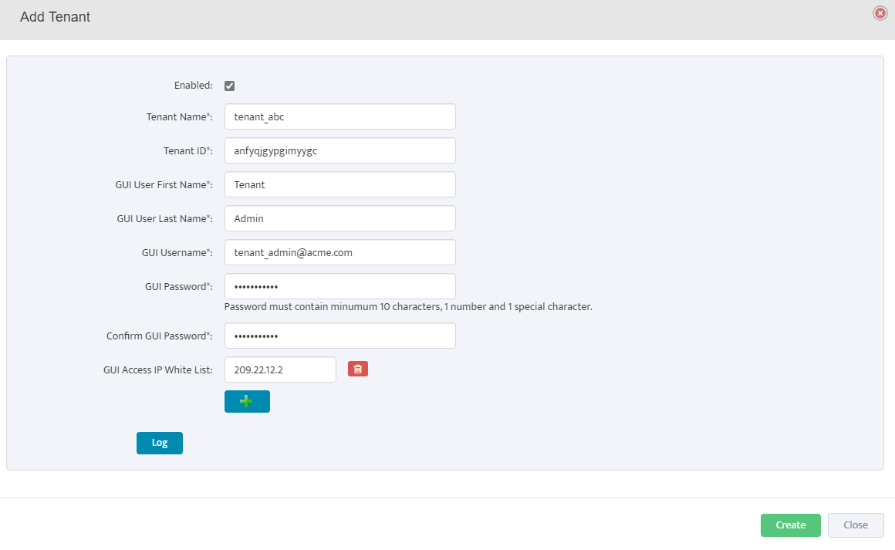The image size is (895, 550).
Task: Click the 'Tenant ID' label
Action: 187,150
